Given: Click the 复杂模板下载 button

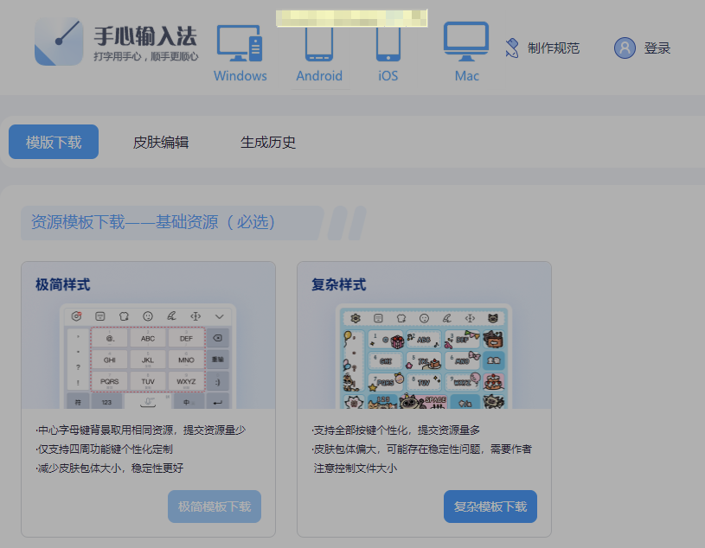Looking at the screenshot, I should tap(490, 507).
